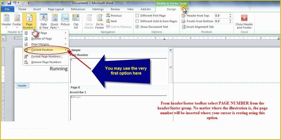Screen dimensions: 281x140
Task: Open the Header gallery button
Action: 6,21
